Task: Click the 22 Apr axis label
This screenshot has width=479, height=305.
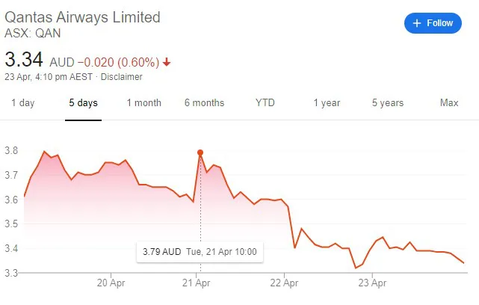Action: tap(284, 283)
